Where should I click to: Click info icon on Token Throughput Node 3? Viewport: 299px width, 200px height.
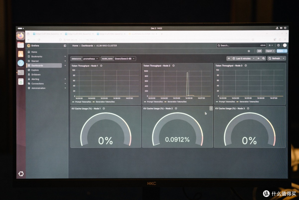tap(246, 66)
